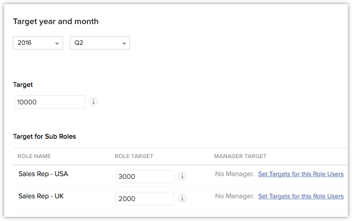Open Set Targets link for Sales Rep - USA

click(x=301, y=174)
